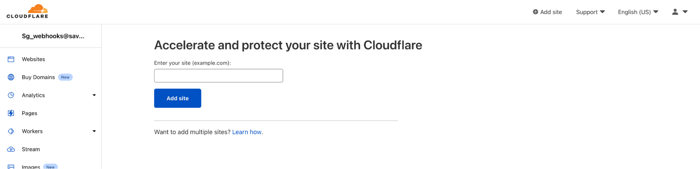Click the Images picture icon in sidebar
Image resolution: width=700 pixels, height=169 pixels.
pyautogui.click(x=11, y=167)
